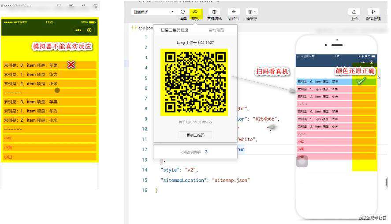Click the 'white' value on line 11

(246, 139)
